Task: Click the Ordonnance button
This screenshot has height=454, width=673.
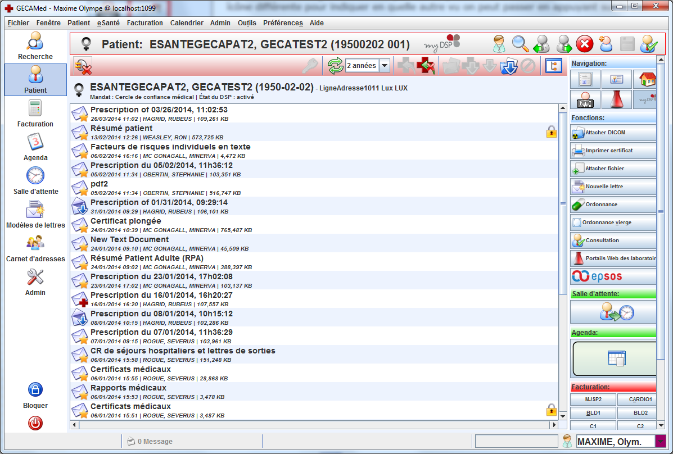Action: (613, 205)
